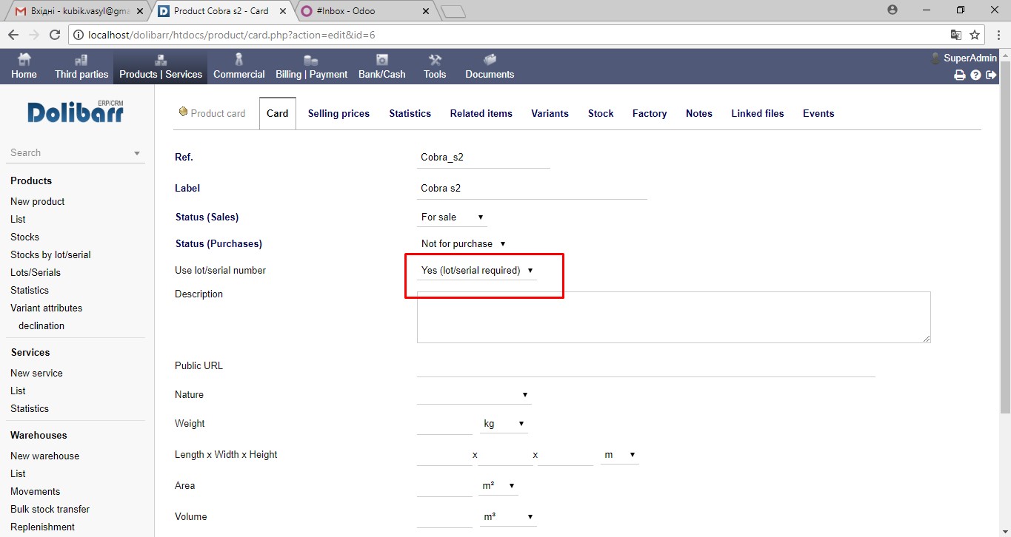Viewport: 1011px width, 537px height.
Task: Log out using the exit icon
Action: point(991,75)
